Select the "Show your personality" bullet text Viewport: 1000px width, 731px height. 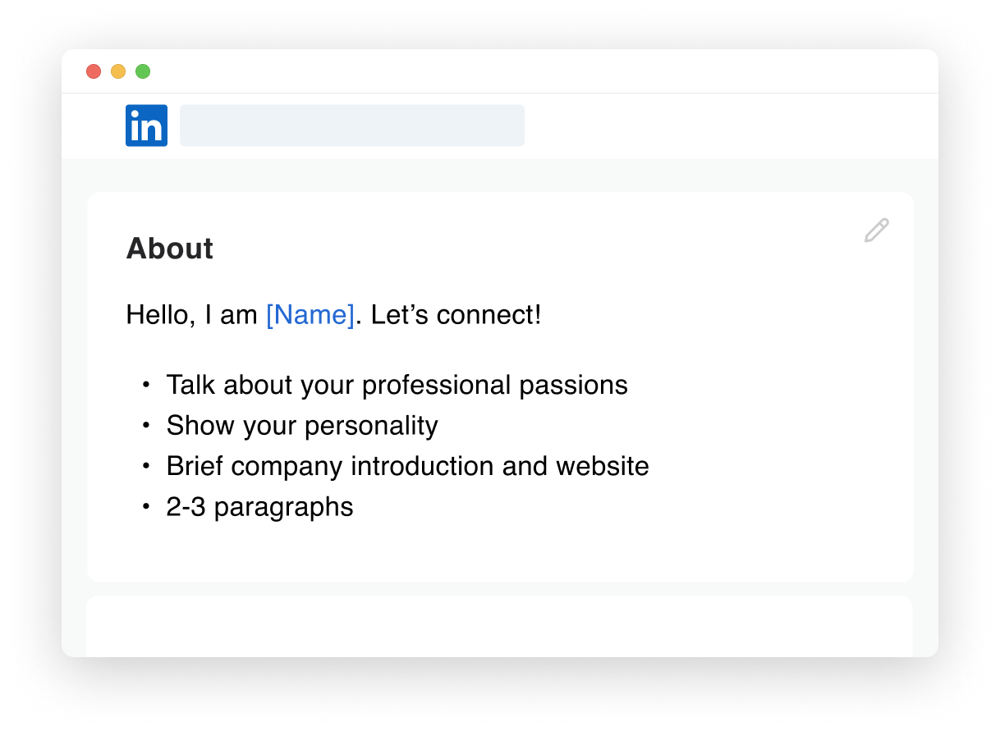302,426
